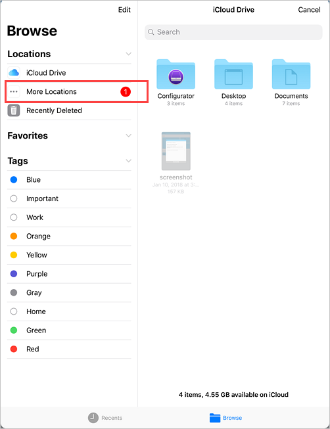Choose the Orange tag label
The width and height of the screenshot is (330, 429).
(x=38, y=236)
